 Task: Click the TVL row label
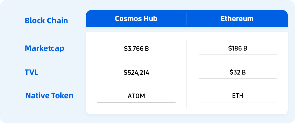coord(32,72)
